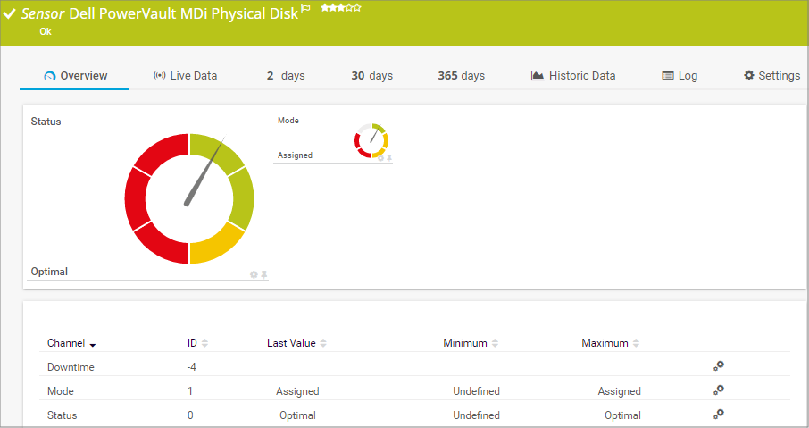
Task: Open settings gear for the Status channel
Action: pos(718,414)
